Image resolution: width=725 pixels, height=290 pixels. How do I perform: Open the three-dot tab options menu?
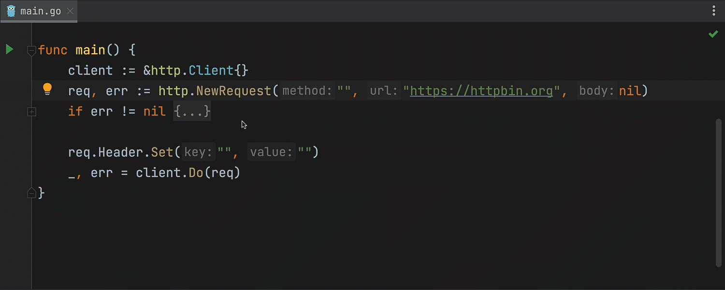[714, 11]
